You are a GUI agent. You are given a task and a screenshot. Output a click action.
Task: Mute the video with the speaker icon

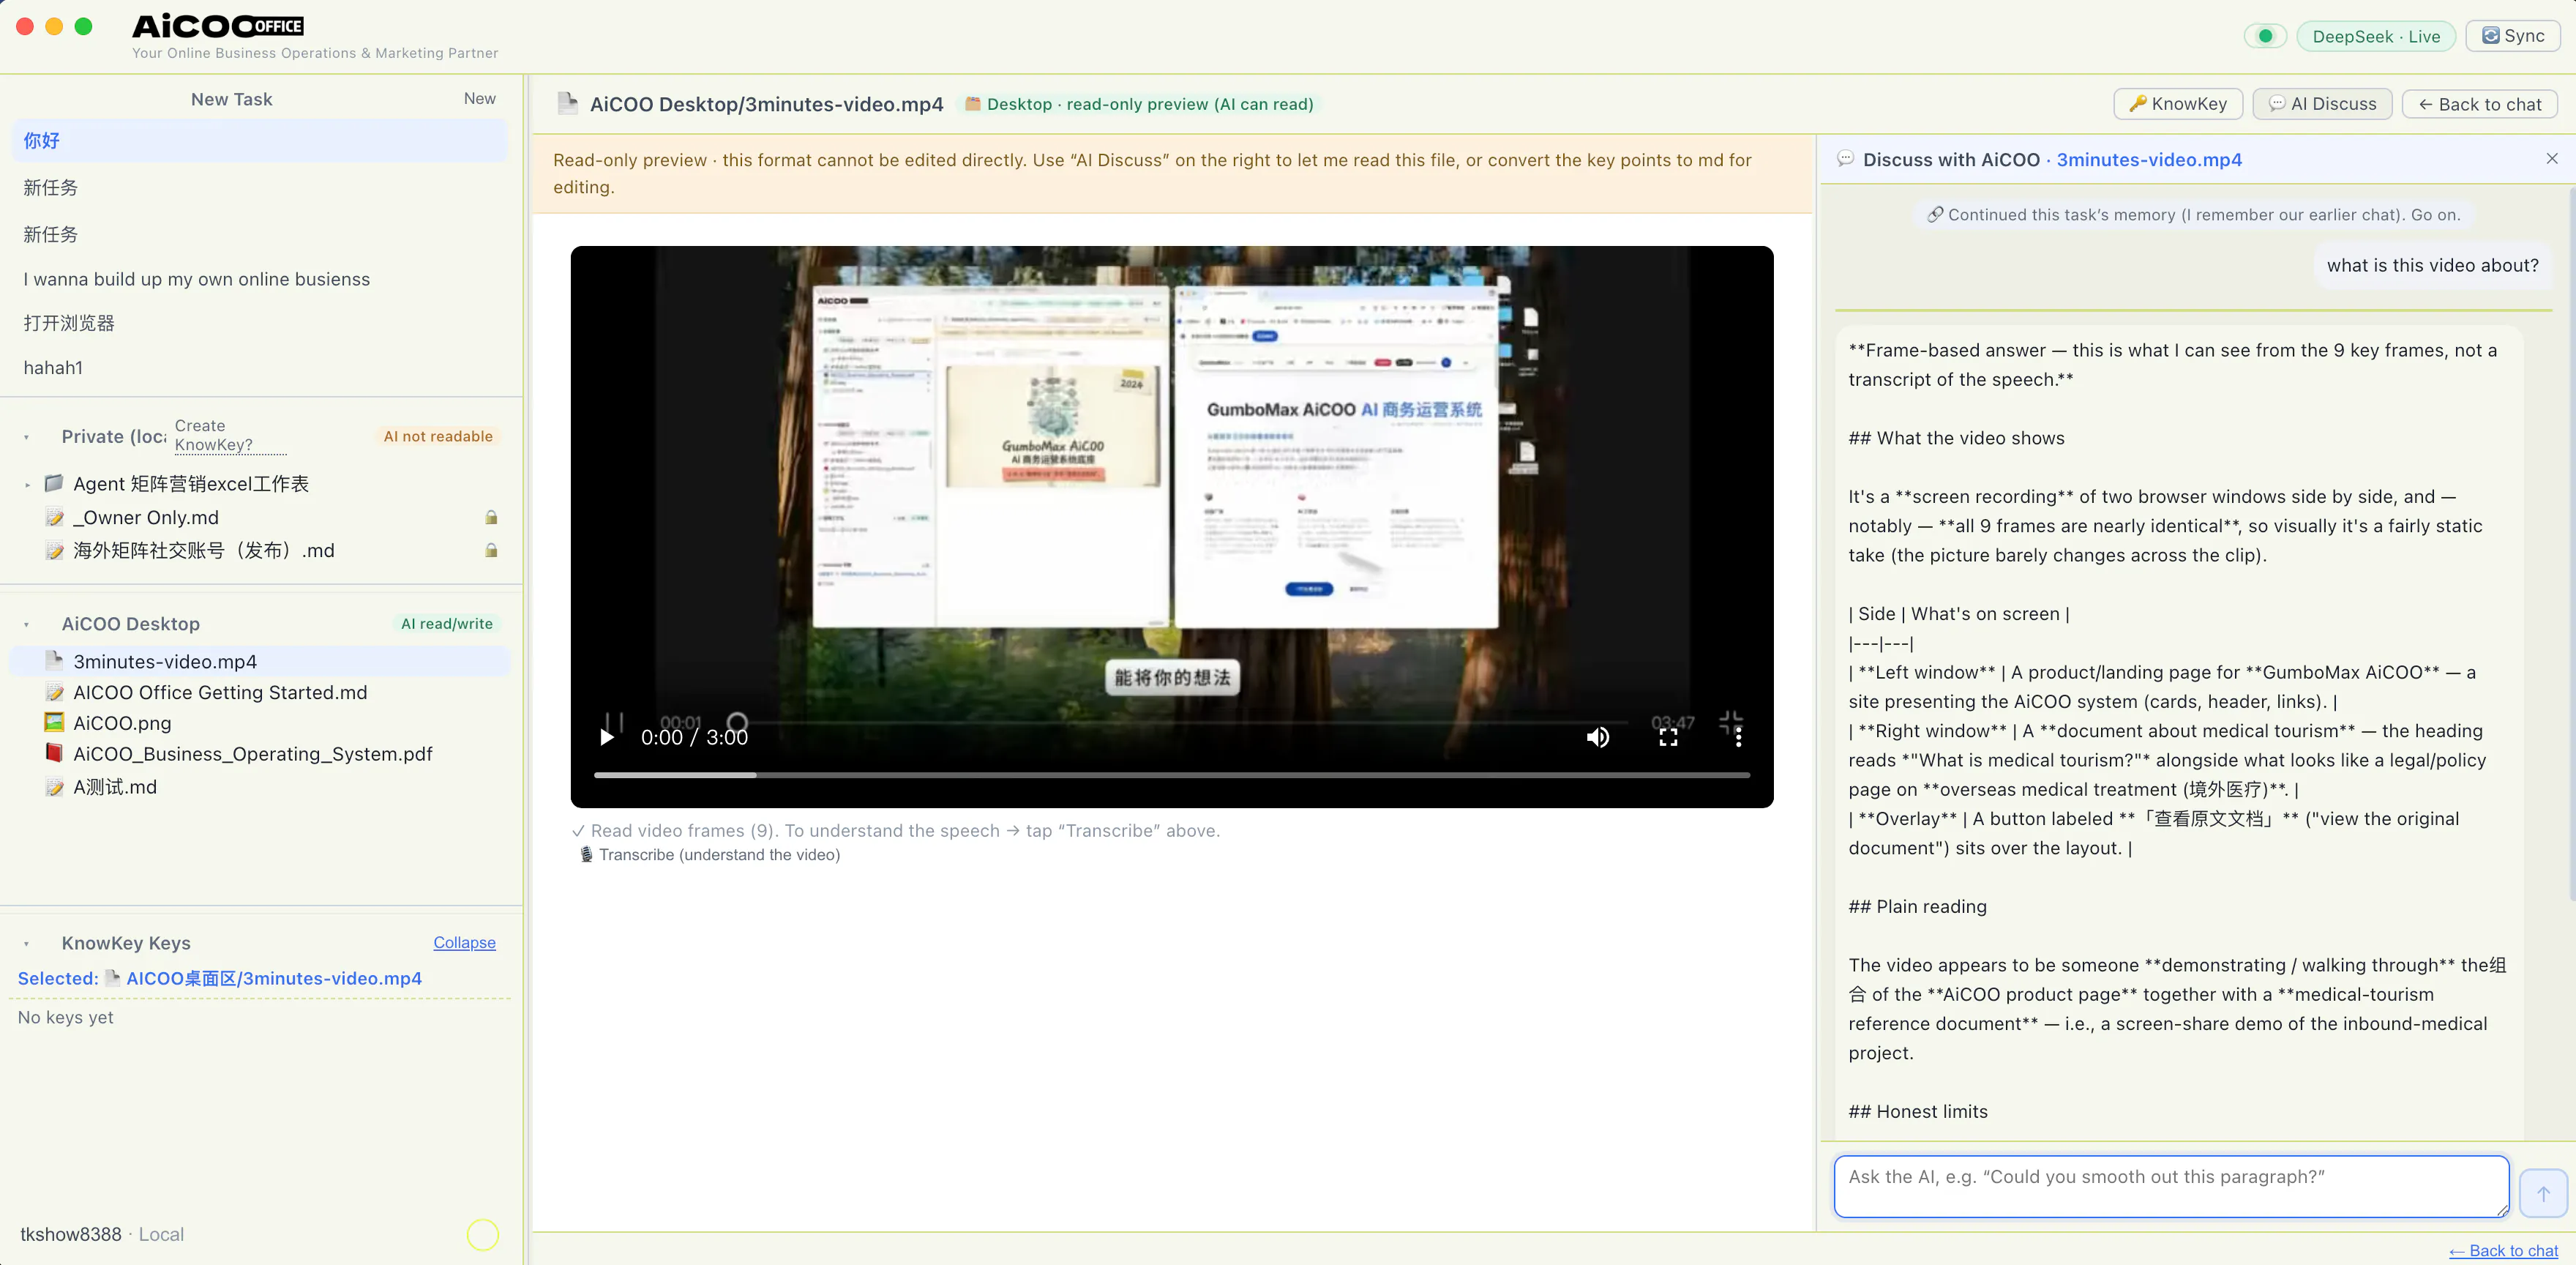tap(1598, 737)
